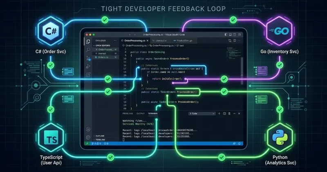327x172 pixels.
Task: Click the feedback icon in status bar
Action: [234, 144]
